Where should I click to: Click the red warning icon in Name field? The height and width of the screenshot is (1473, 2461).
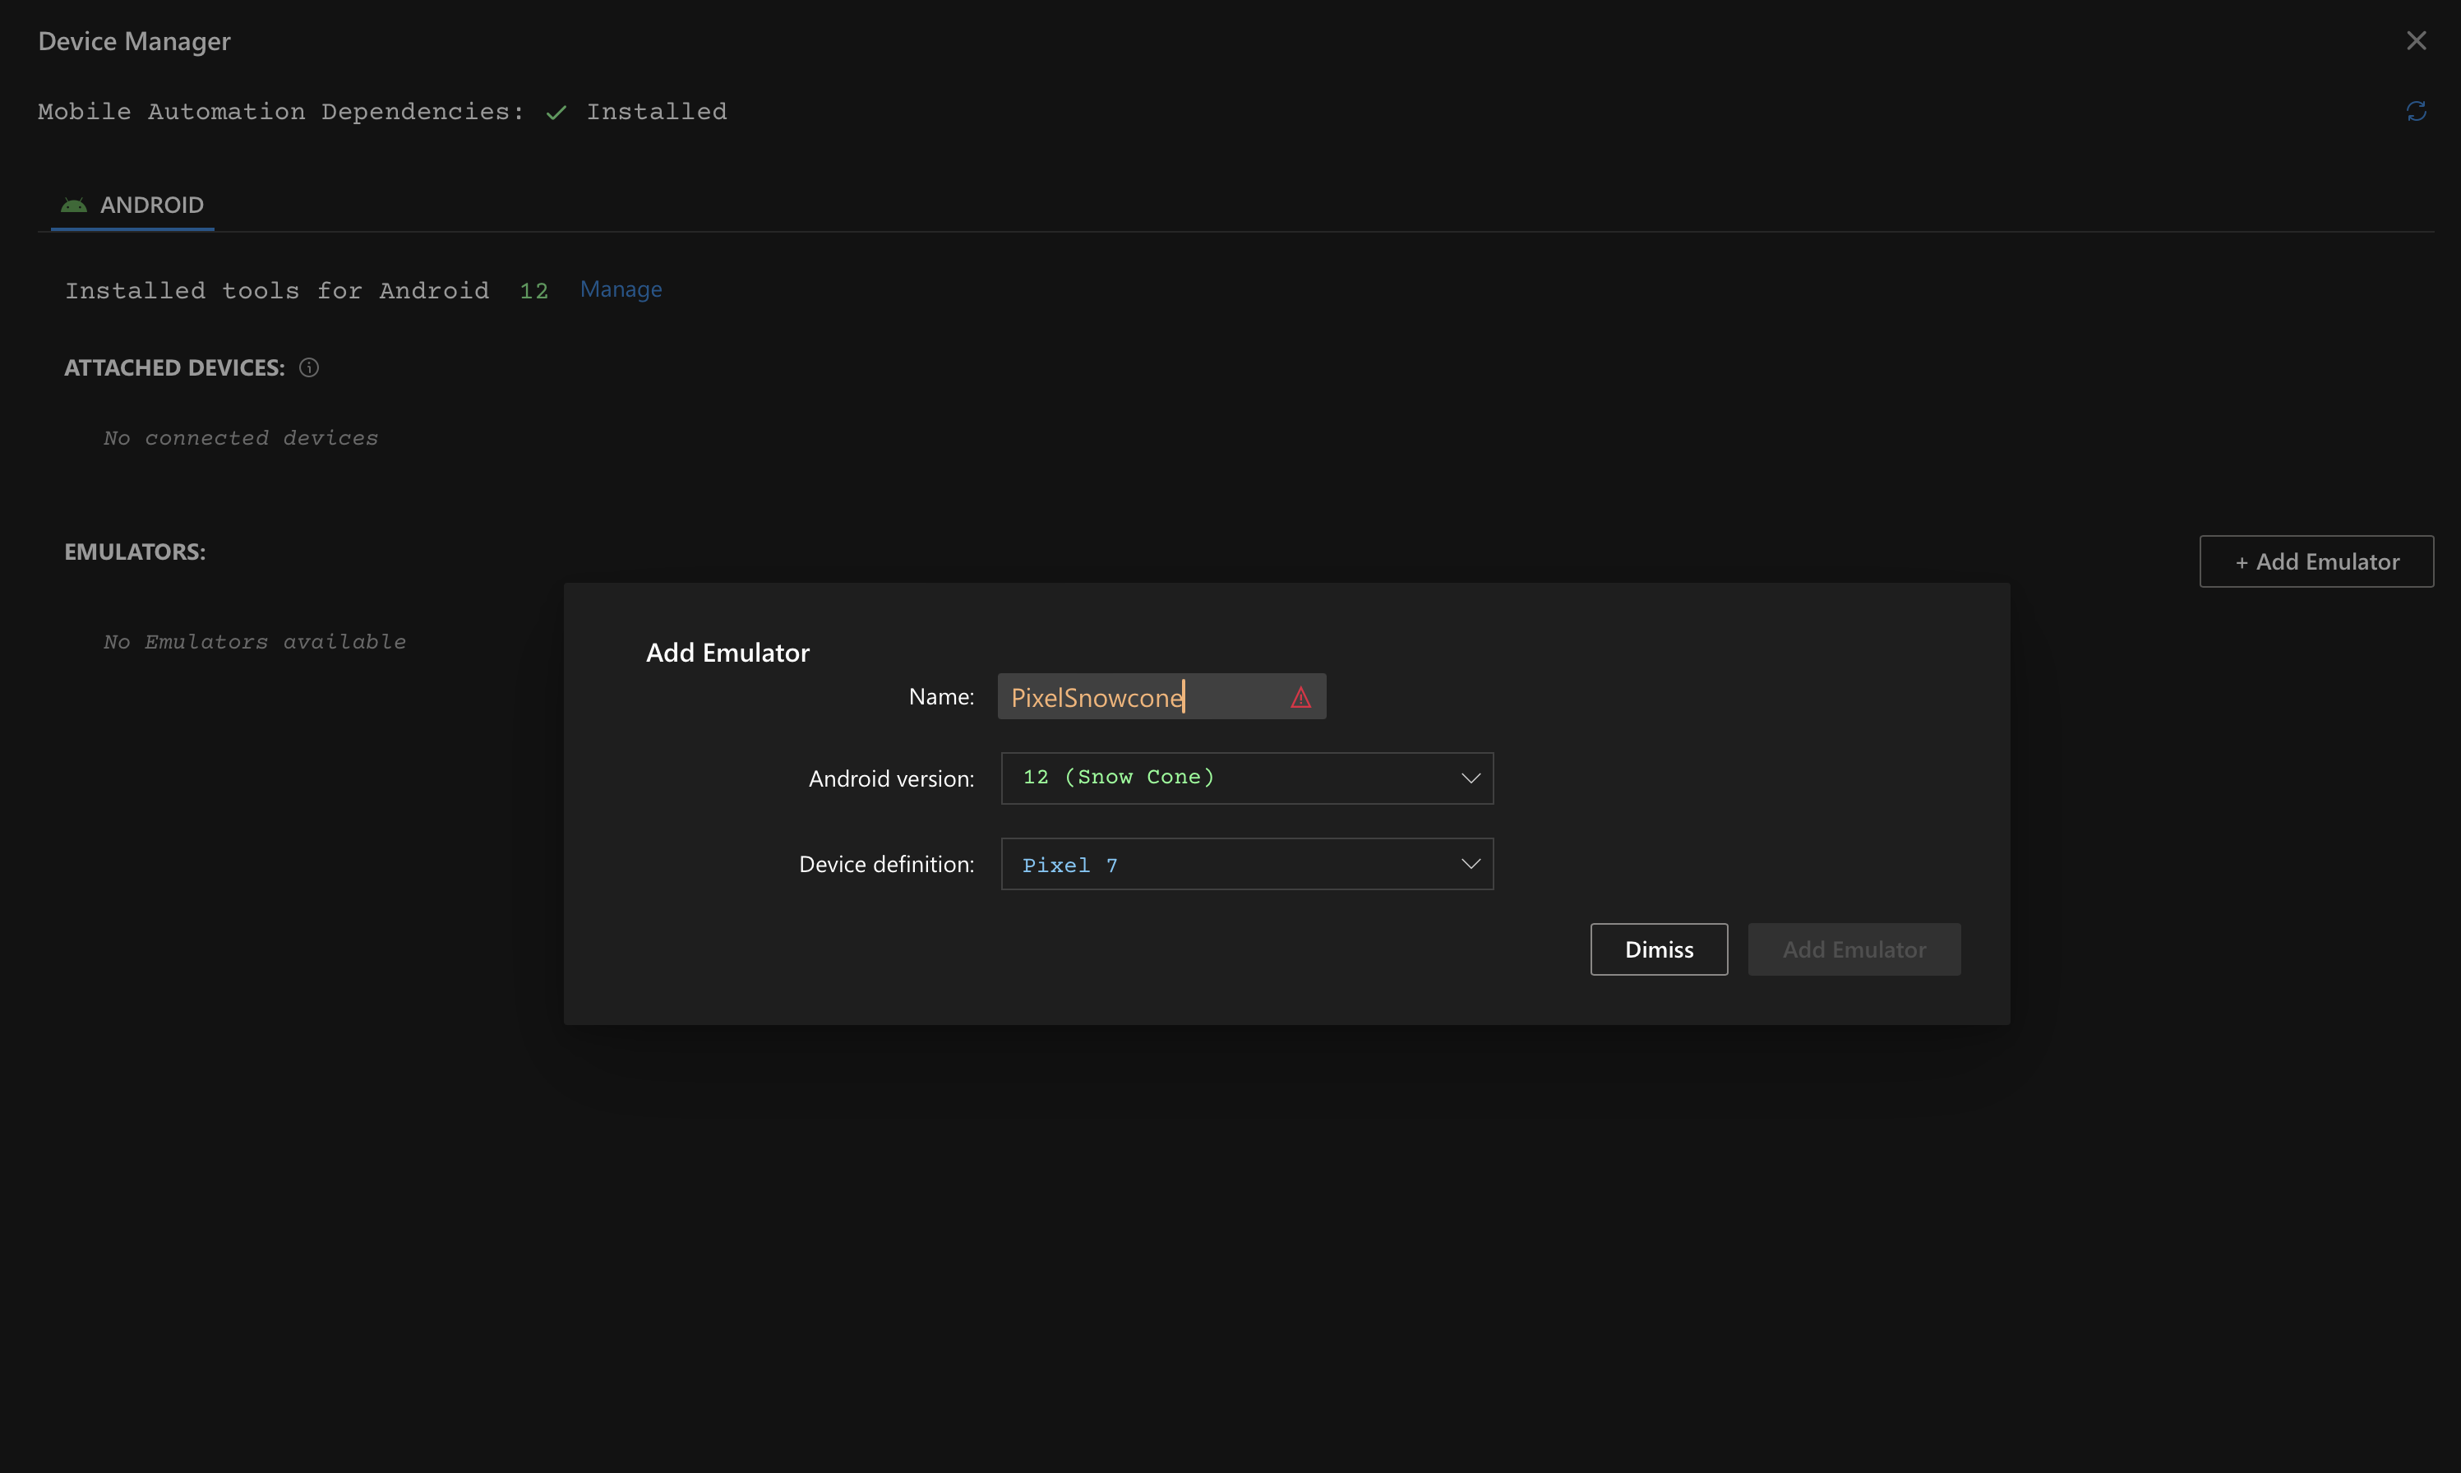(x=1300, y=698)
